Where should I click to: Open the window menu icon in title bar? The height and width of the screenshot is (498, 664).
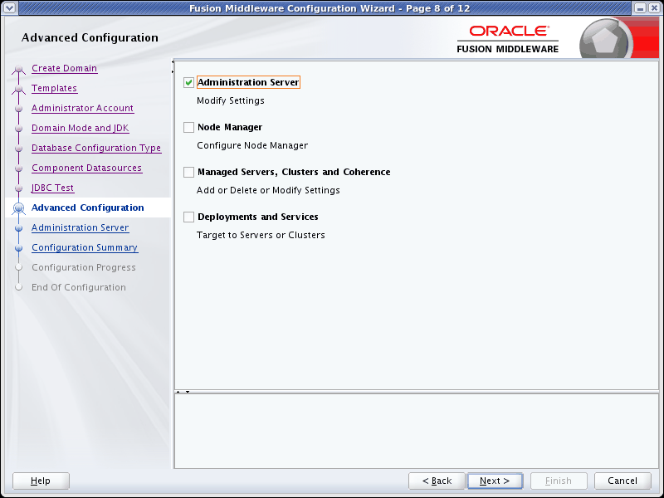[x=9, y=7]
